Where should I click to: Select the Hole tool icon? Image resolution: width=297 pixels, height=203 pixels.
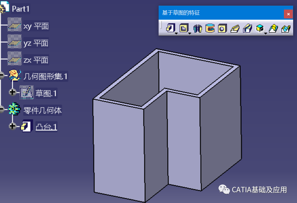click(x=222, y=28)
